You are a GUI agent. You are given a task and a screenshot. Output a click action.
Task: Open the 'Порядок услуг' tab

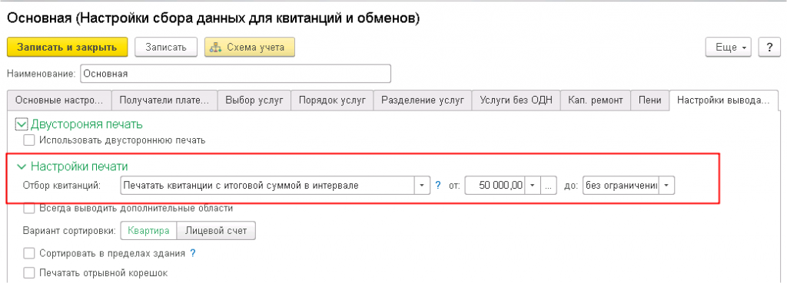332,100
